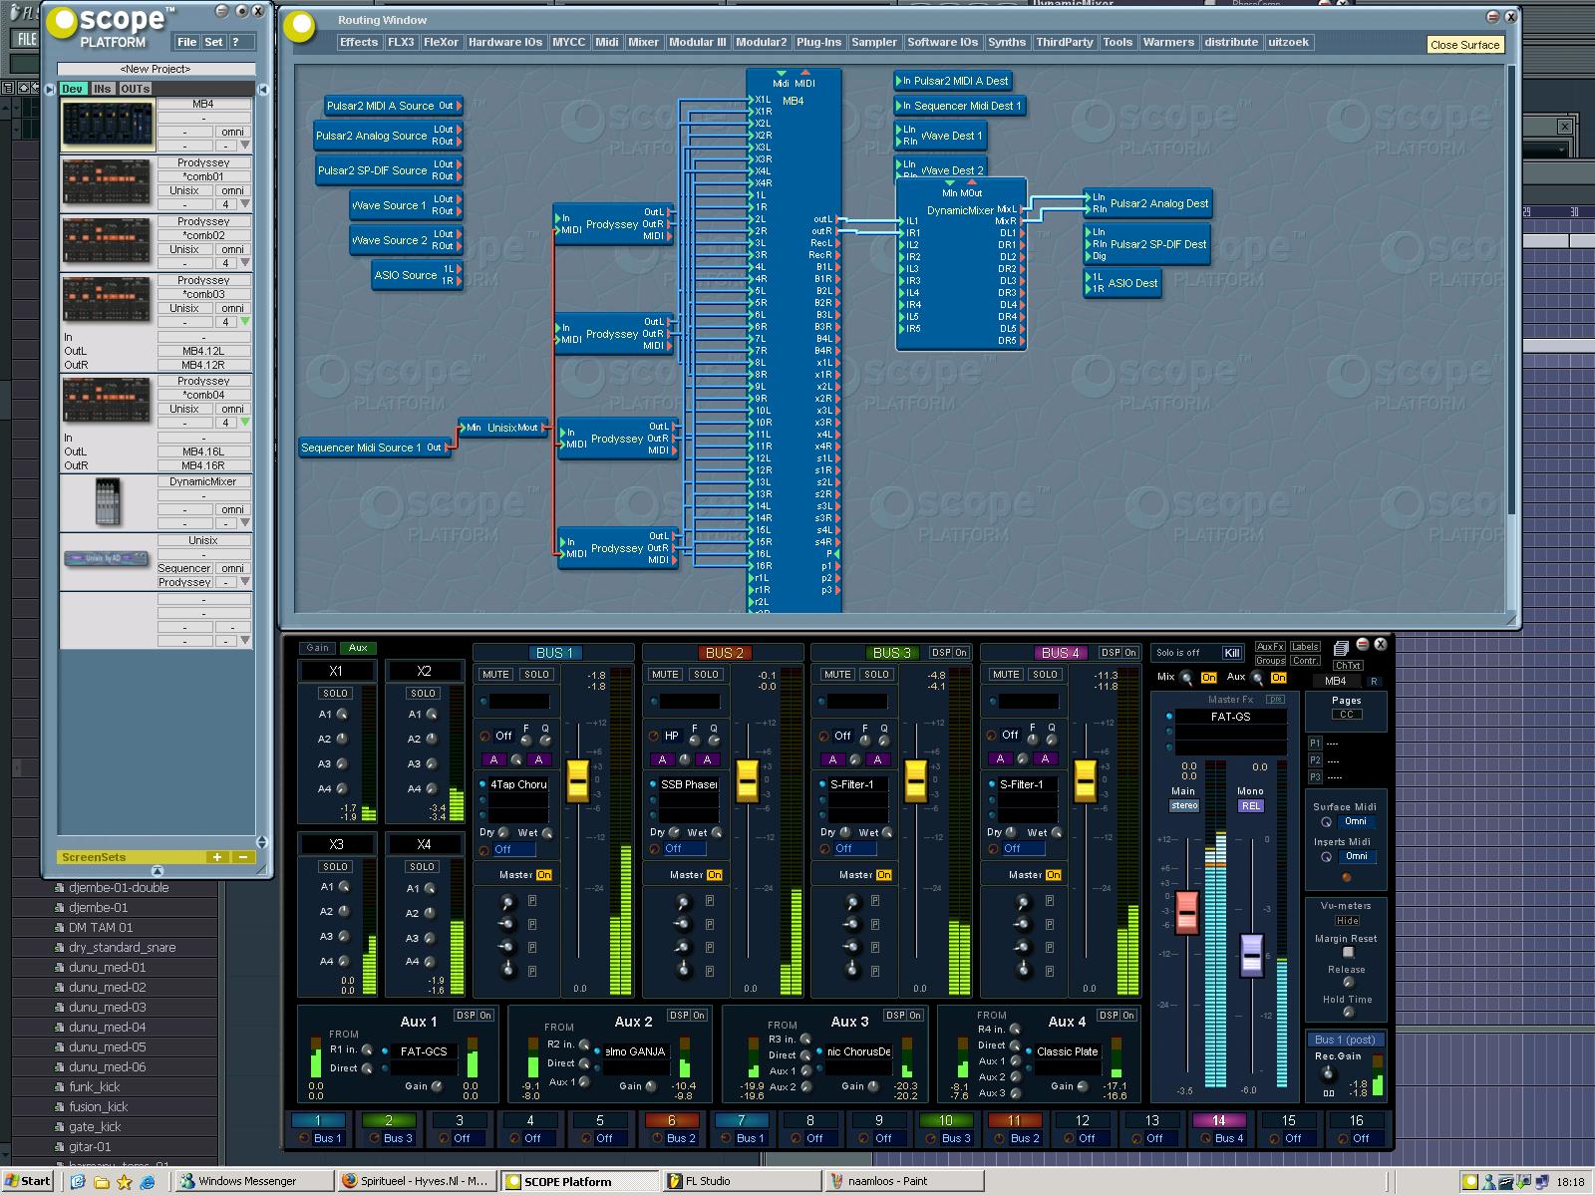Switch to the OUTs tab
The width and height of the screenshot is (1595, 1196).
click(135, 89)
